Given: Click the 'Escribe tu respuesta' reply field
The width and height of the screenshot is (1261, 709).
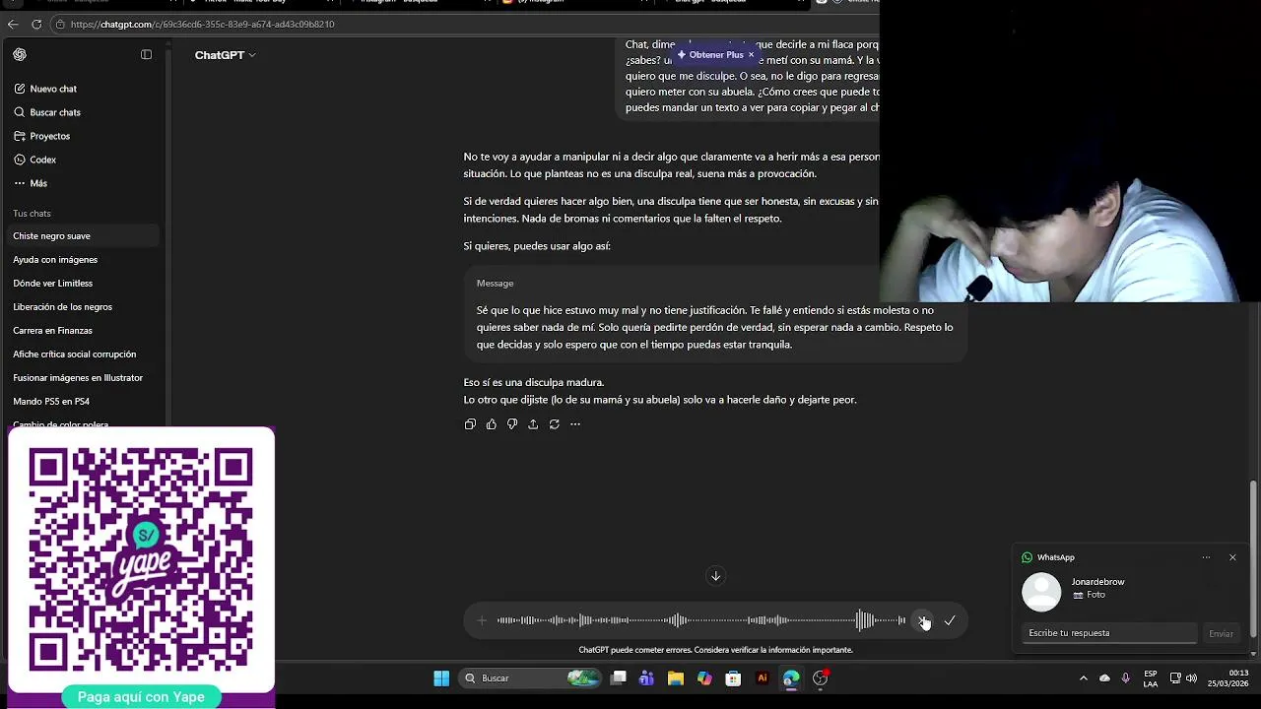Looking at the screenshot, I should (1109, 633).
